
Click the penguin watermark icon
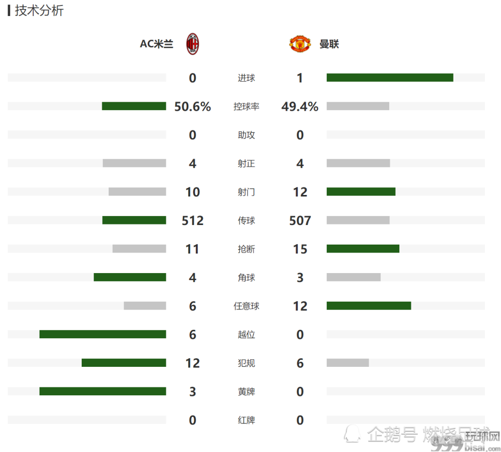coord(352,434)
